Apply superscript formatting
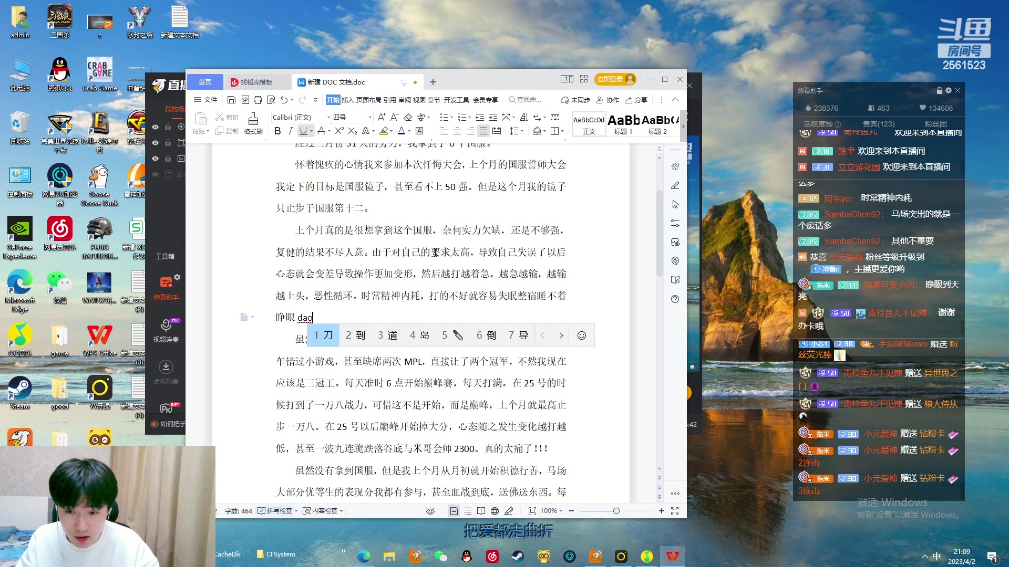 click(339, 131)
